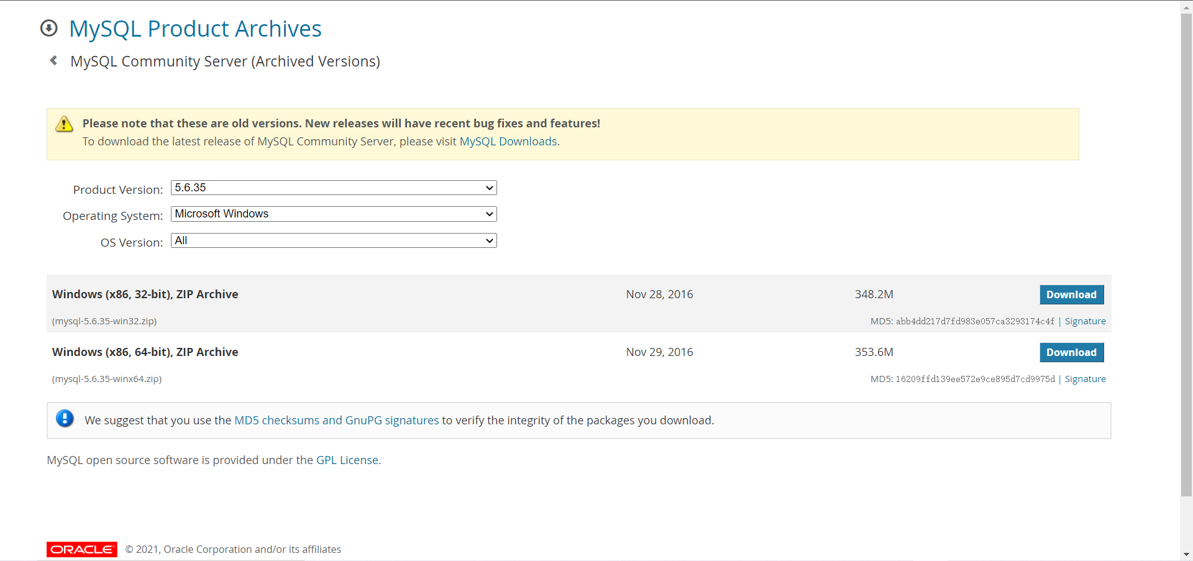This screenshot has height=561, width=1193.
Task: Click the MD5 hash starting with 16209ffd
Action: (975, 379)
